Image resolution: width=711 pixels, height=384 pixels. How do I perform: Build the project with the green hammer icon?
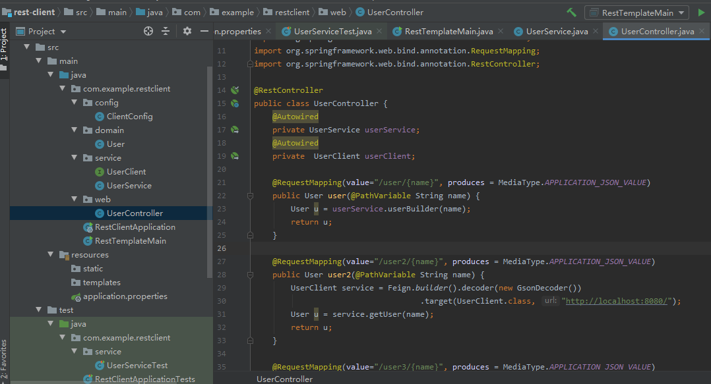click(571, 12)
